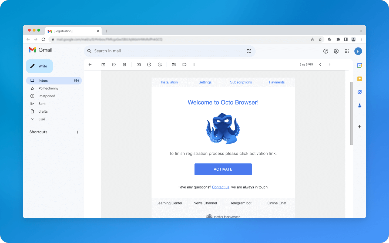The image size is (389, 243).
Task: Click inside the Search in mail field
Action: pos(162,51)
